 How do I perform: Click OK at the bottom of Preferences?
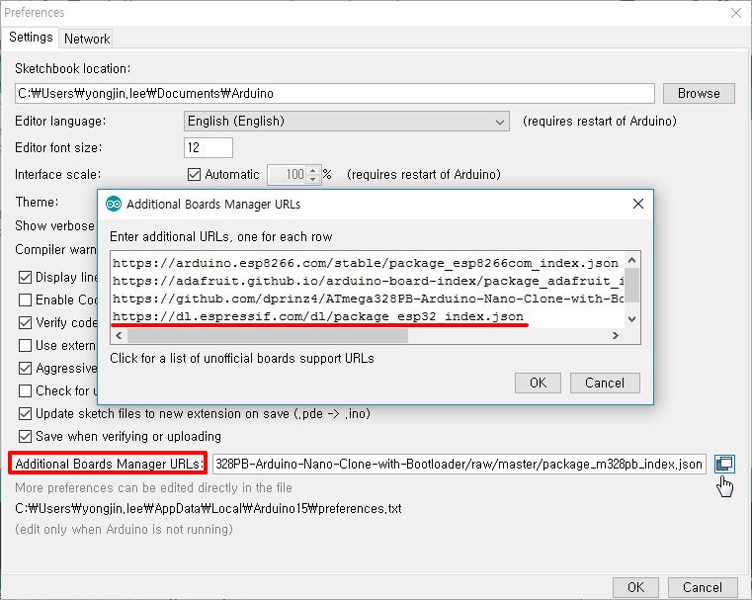coord(635,587)
